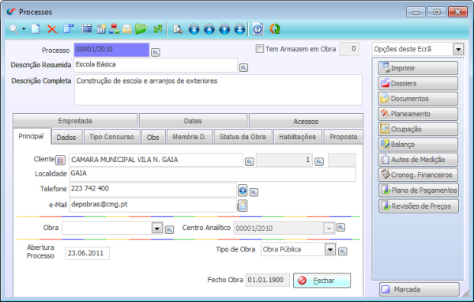Screen dimensions: 474x302
Task: Click the Planeamento button
Action: pos(418,114)
